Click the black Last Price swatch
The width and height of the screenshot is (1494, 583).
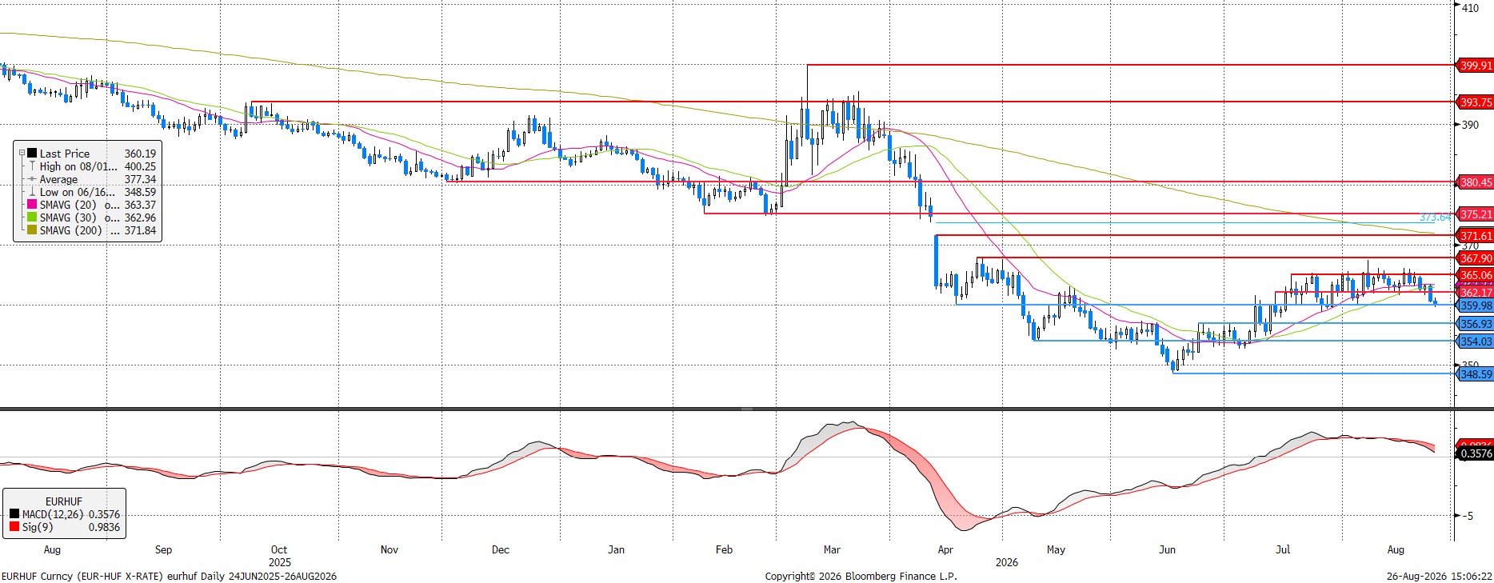tap(32, 154)
